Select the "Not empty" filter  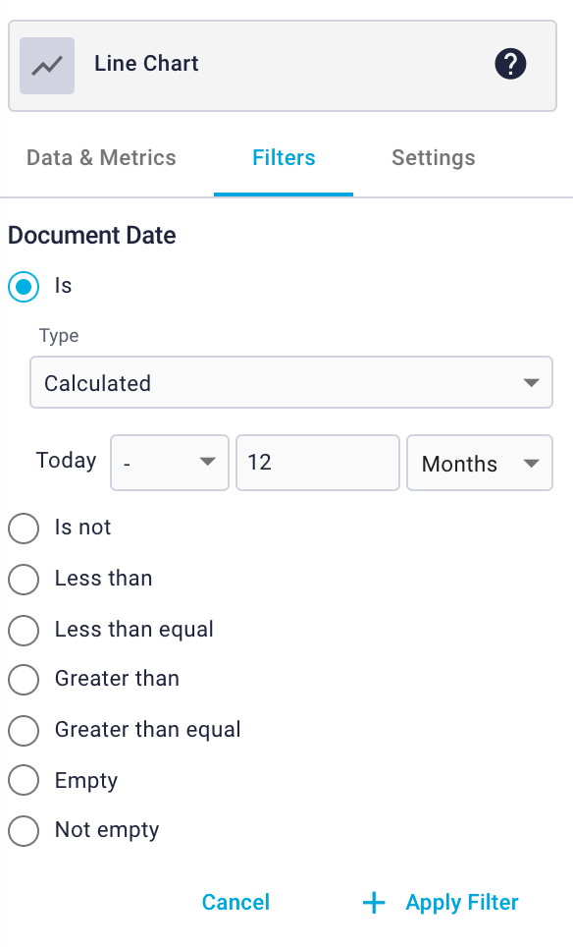point(24,831)
